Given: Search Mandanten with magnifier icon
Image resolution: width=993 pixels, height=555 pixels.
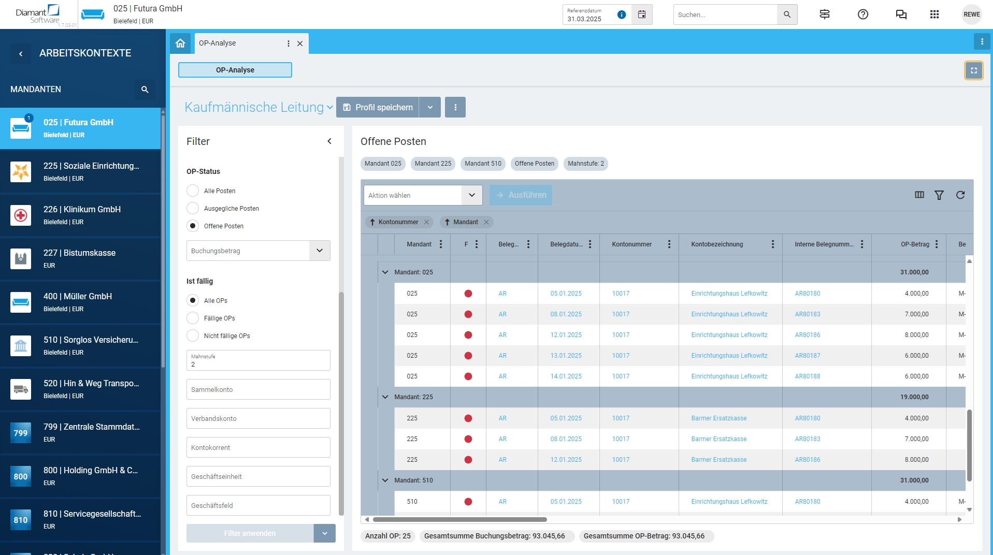Looking at the screenshot, I should 145,90.
